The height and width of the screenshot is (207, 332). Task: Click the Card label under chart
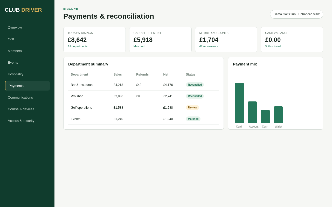pyautogui.click(x=239, y=127)
